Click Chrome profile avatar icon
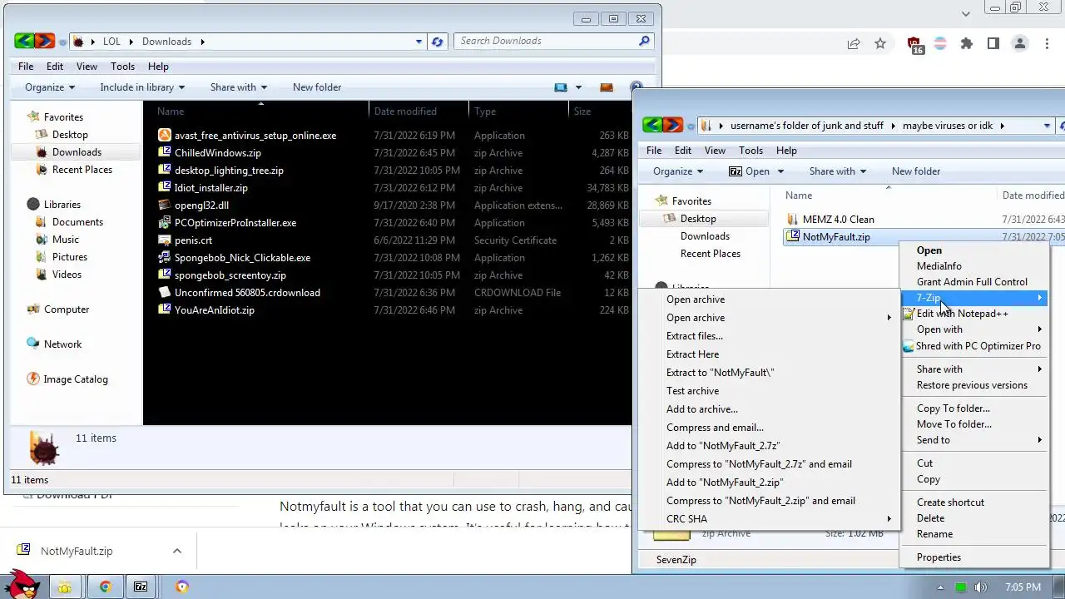Image resolution: width=1065 pixels, height=599 pixels. tap(1020, 43)
